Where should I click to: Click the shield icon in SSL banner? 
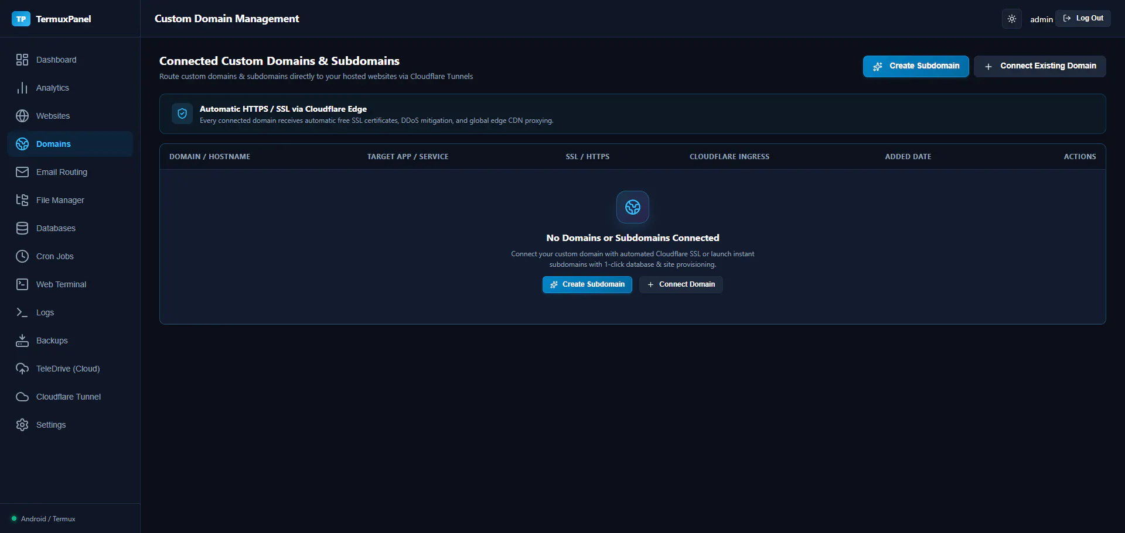point(182,114)
